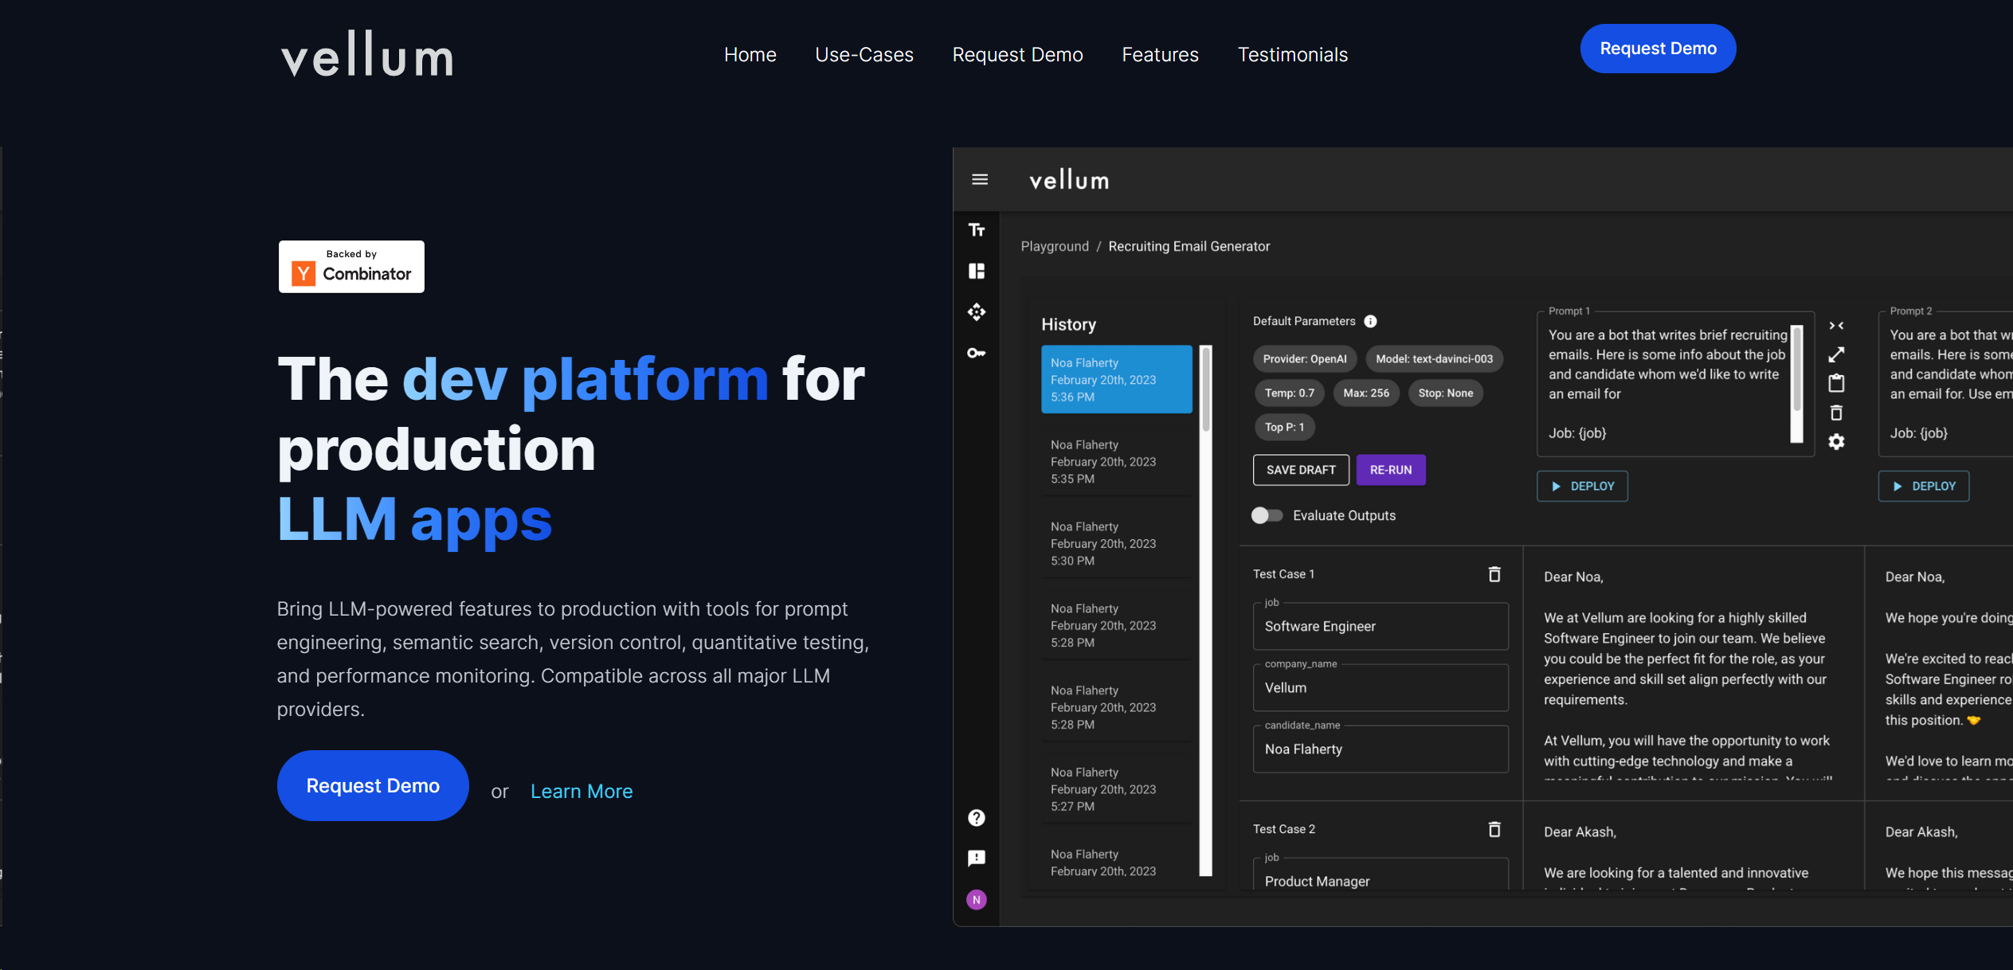Open Features navigation item
The width and height of the screenshot is (2013, 970).
pyautogui.click(x=1161, y=55)
